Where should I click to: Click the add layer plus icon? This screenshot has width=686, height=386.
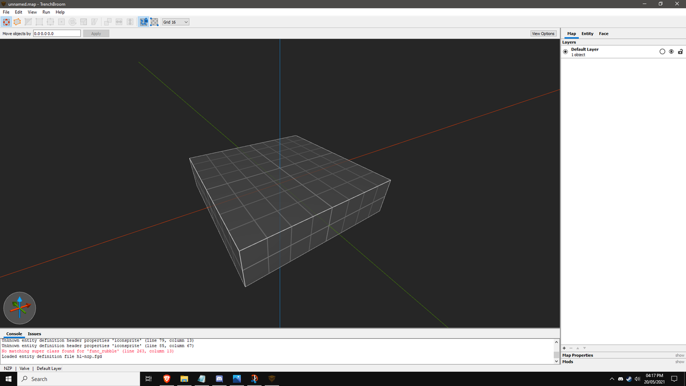point(564,348)
